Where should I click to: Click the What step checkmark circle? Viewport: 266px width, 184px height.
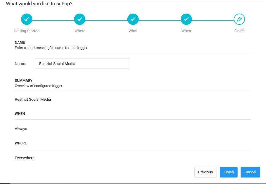pyautogui.click(x=133, y=19)
